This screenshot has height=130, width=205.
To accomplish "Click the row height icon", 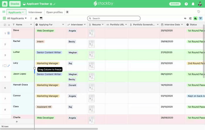I will tap(41, 18).
